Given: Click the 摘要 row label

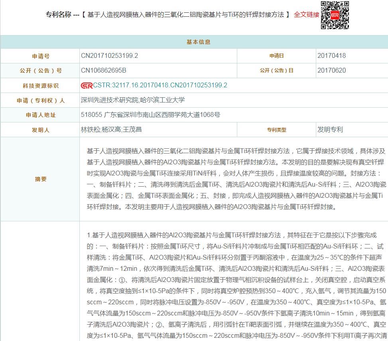Looking at the screenshot, I should (x=41, y=179).
